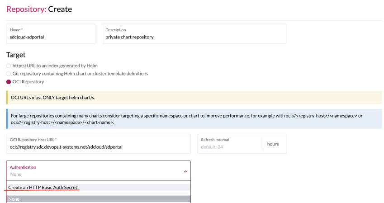Click the selected None value under Authentication label
This screenshot has height=203, width=384.
tap(16, 174)
